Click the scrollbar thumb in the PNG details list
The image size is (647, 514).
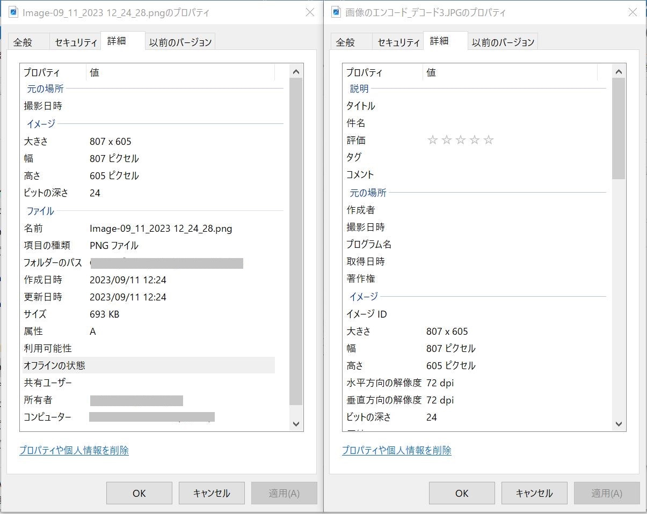[296, 241]
